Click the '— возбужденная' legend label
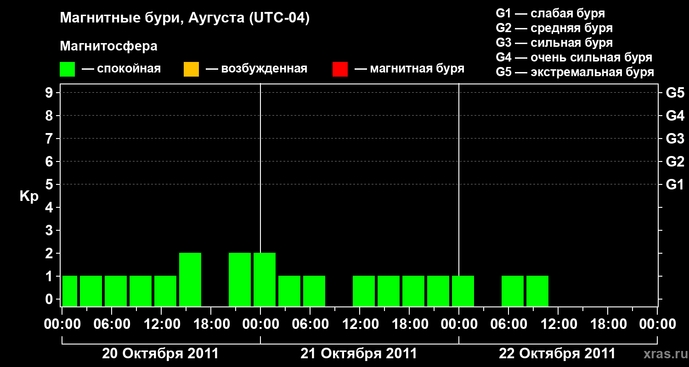The width and height of the screenshot is (689, 367). pyautogui.click(x=256, y=69)
